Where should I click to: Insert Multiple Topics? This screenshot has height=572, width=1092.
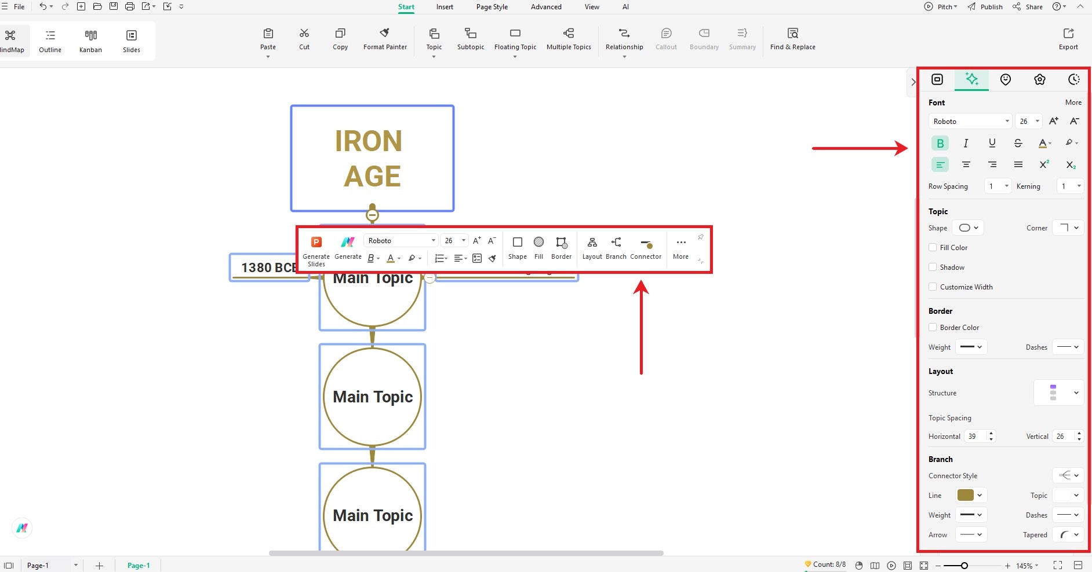(x=569, y=39)
